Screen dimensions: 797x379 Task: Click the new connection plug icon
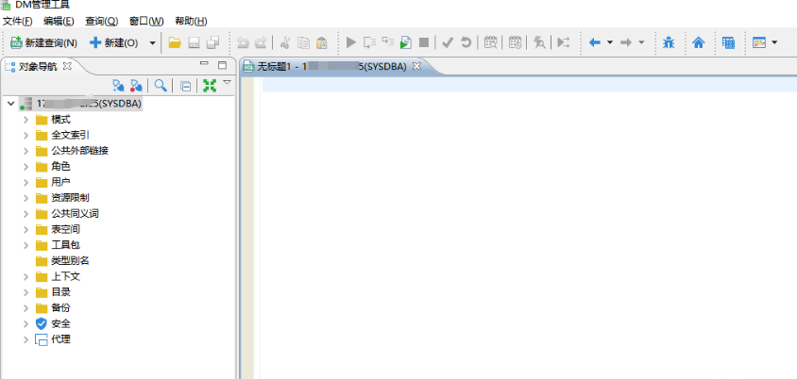(118, 85)
